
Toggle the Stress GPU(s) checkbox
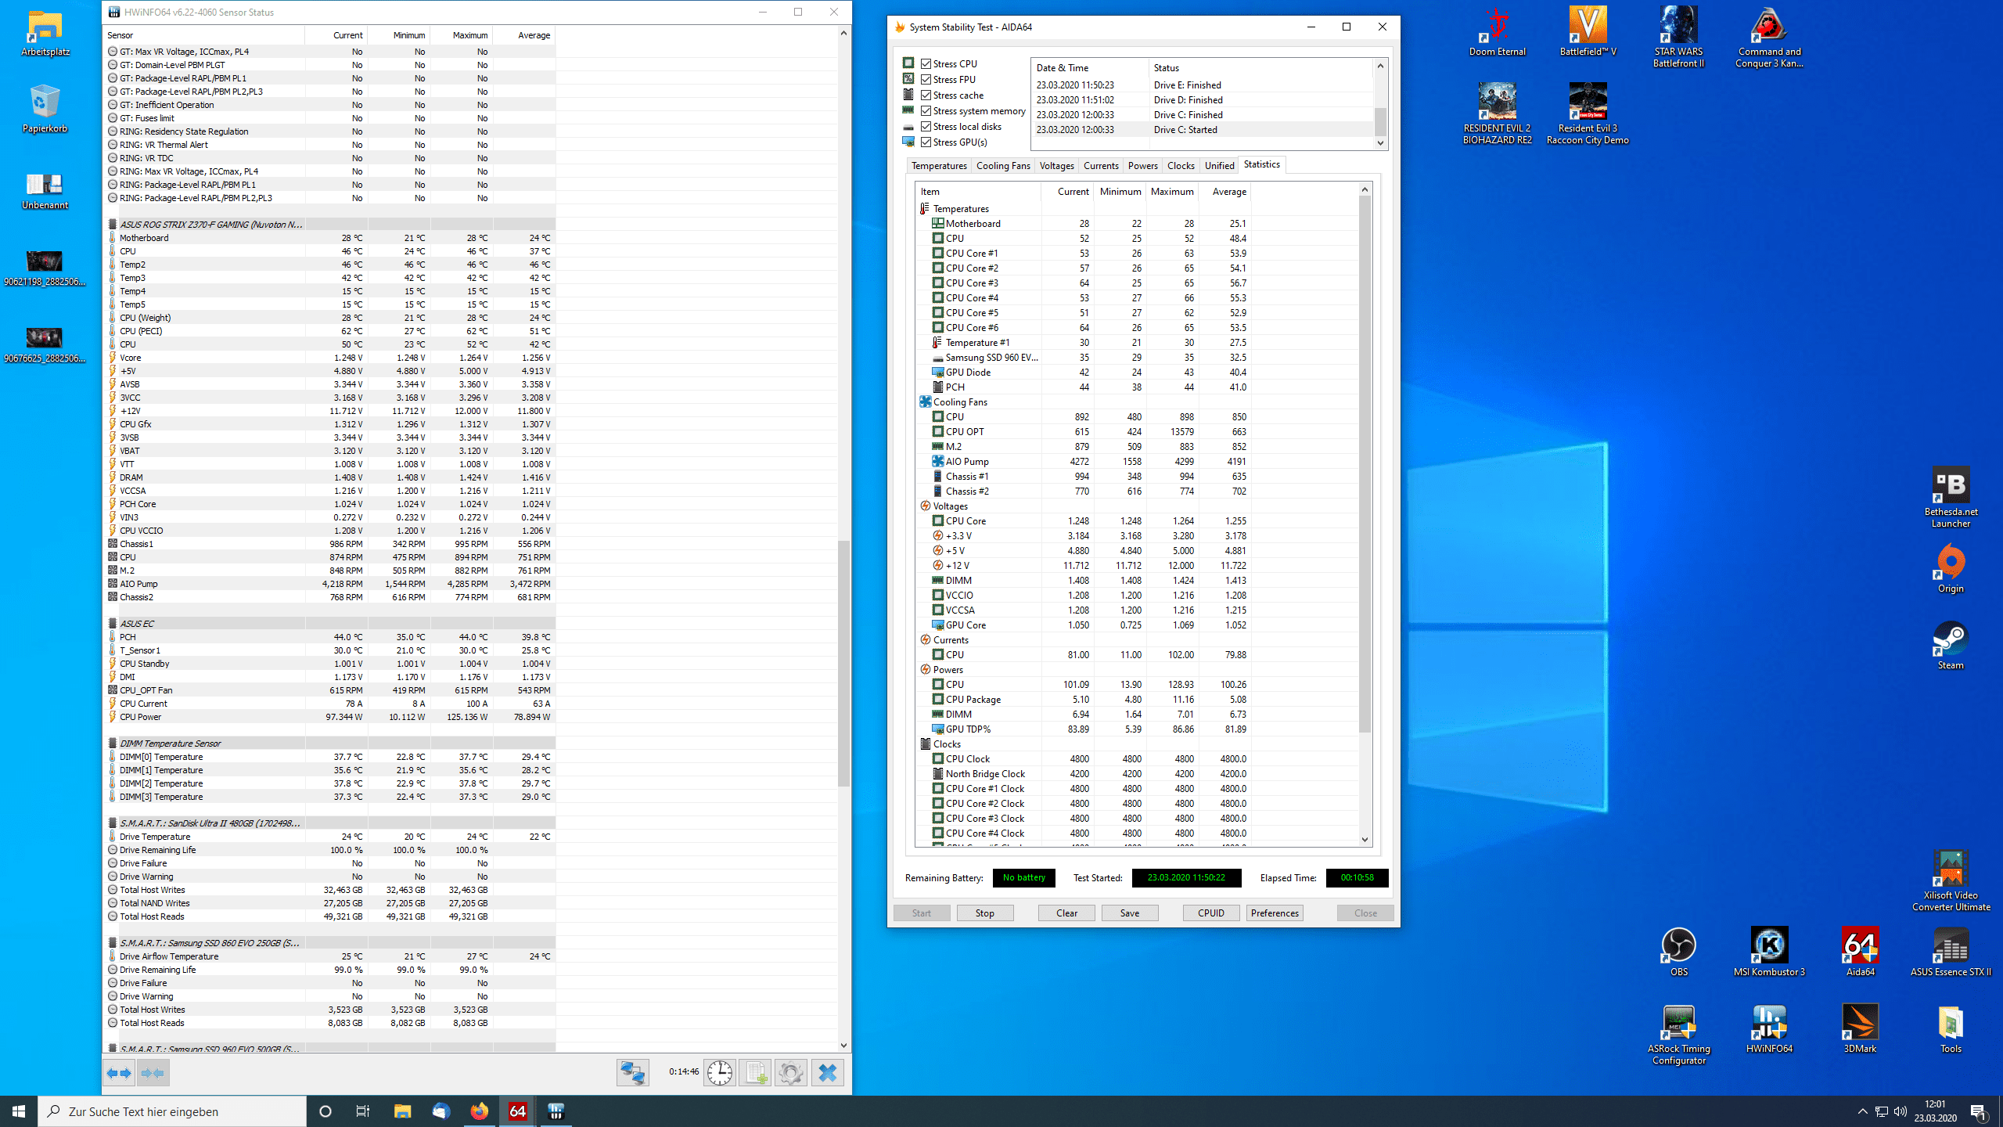(926, 142)
